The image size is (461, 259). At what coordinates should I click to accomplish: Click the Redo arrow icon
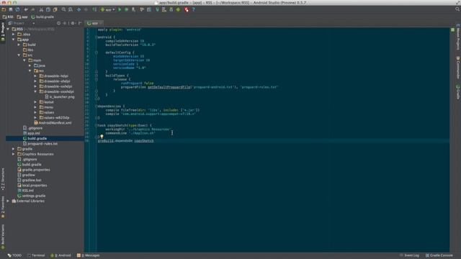[x=32, y=9]
